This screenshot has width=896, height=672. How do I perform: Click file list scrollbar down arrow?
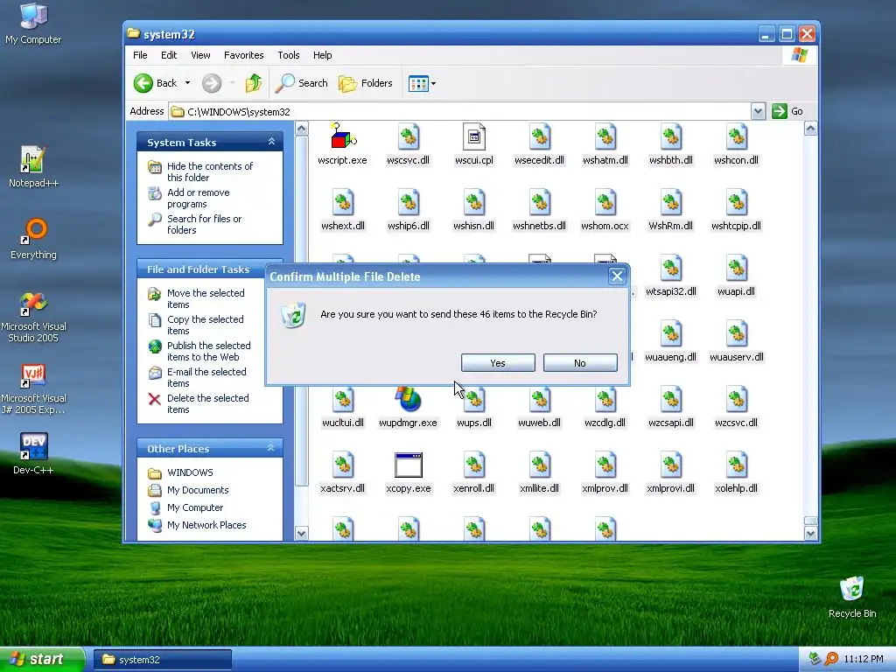click(x=810, y=534)
